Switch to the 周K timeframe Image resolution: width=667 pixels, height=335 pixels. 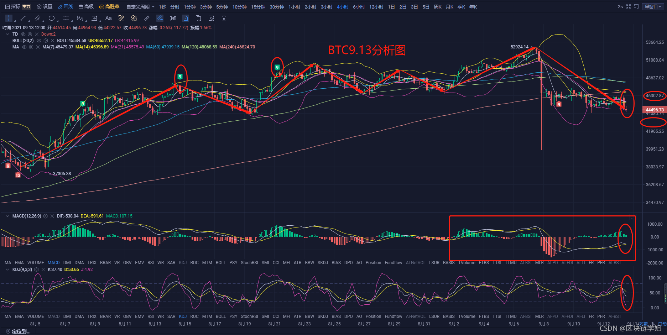coord(438,7)
